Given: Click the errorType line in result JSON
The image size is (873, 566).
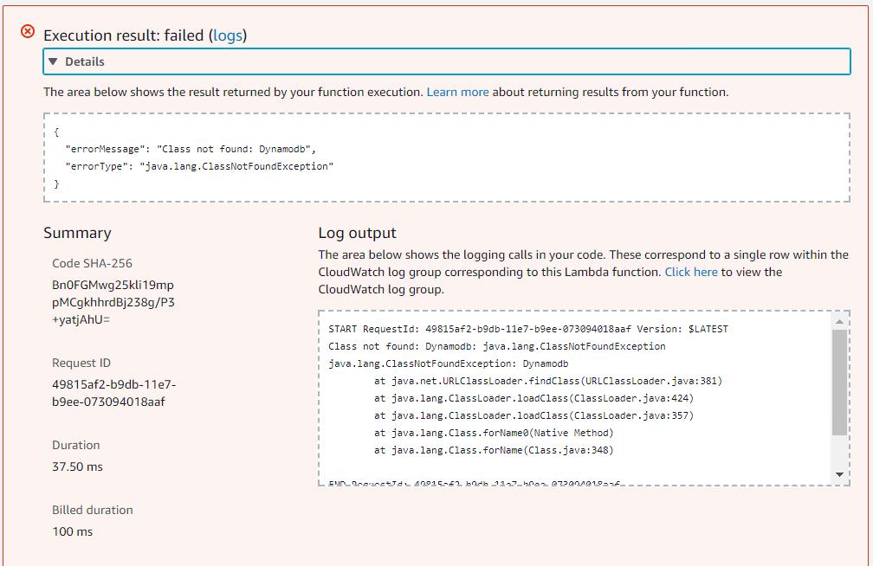Looking at the screenshot, I should 199,165.
